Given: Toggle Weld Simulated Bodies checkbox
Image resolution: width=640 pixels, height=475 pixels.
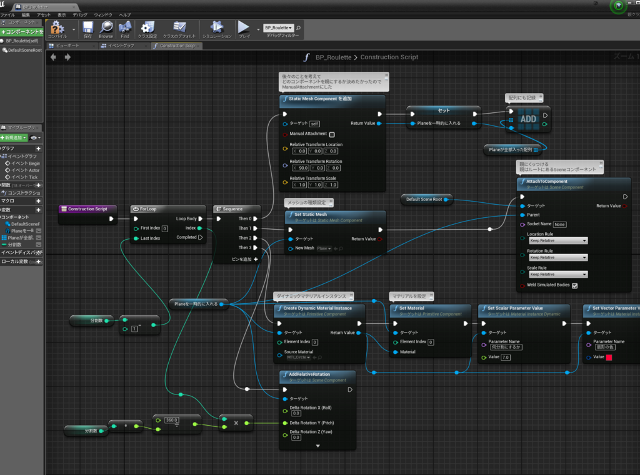Looking at the screenshot, I should pyautogui.click(x=575, y=286).
